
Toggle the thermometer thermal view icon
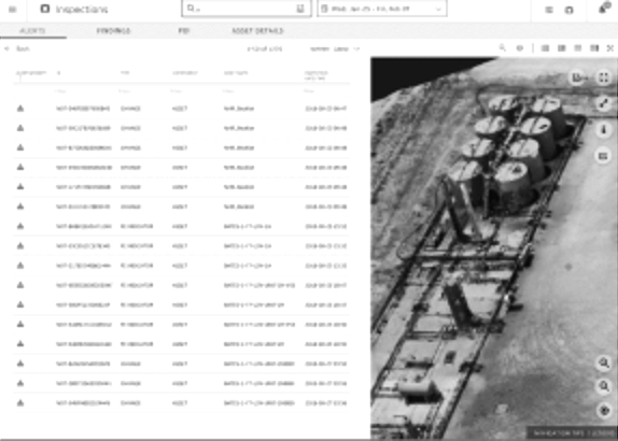pos(603,130)
